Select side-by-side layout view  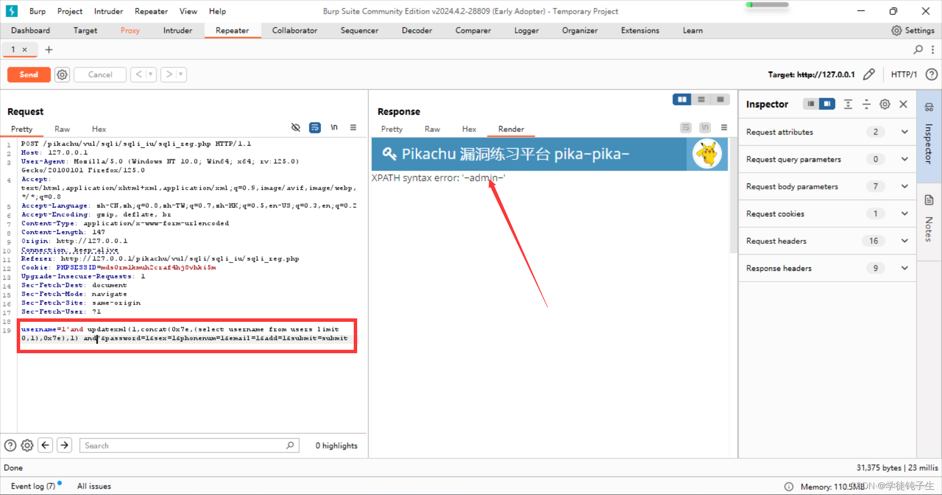click(x=682, y=100)
